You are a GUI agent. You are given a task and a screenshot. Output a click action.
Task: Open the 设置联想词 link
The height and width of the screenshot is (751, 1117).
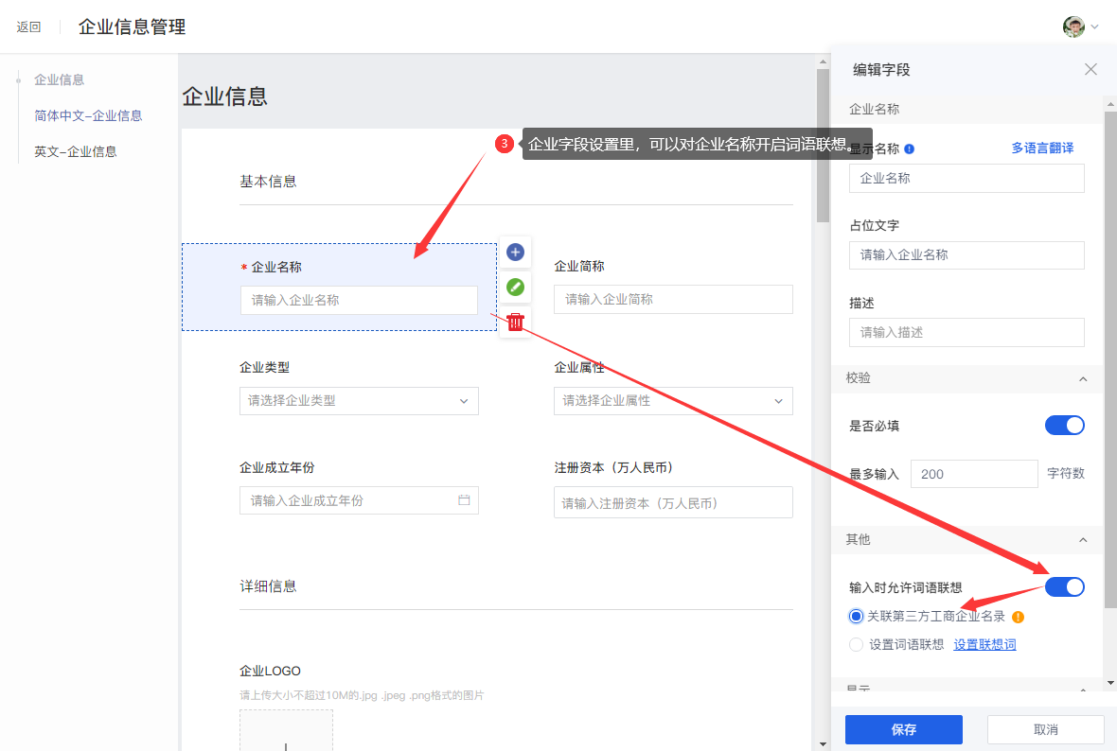point(984,645)
